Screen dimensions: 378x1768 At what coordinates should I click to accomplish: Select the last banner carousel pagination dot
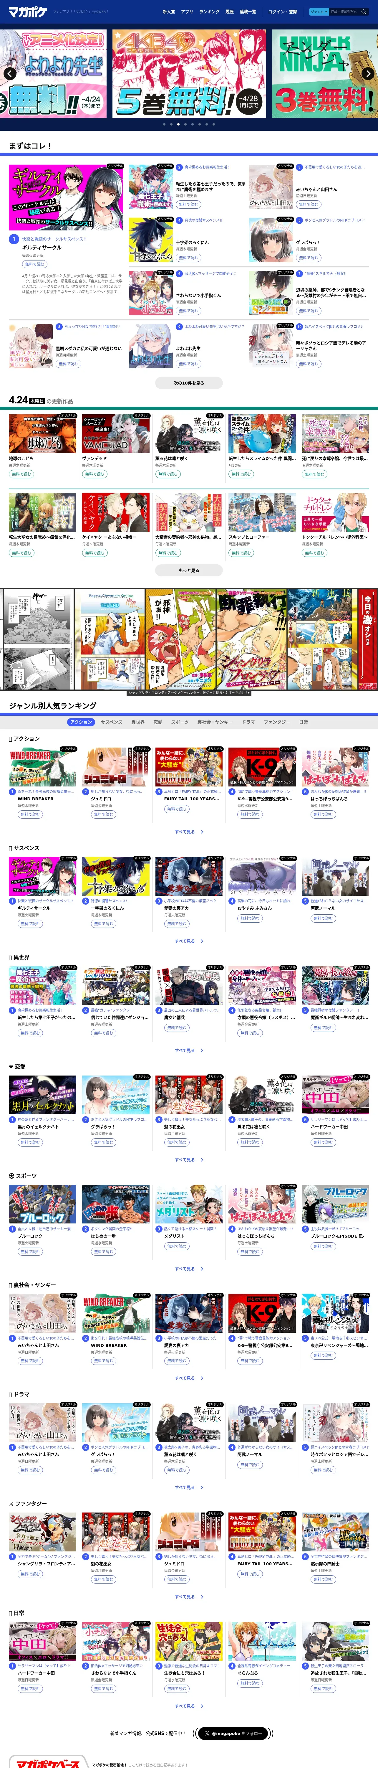point(213,124)
